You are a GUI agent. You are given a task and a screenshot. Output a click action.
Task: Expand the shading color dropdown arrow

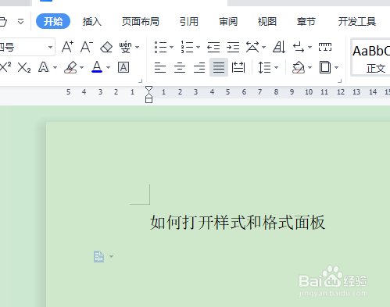pos(309,68)
